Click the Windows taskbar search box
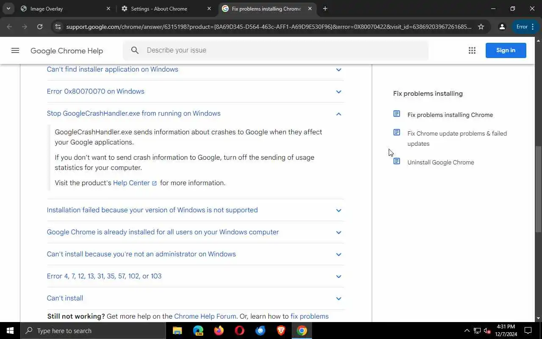This screenshot has width=542, height=339. pyautogui.click(x=93, y=331)
